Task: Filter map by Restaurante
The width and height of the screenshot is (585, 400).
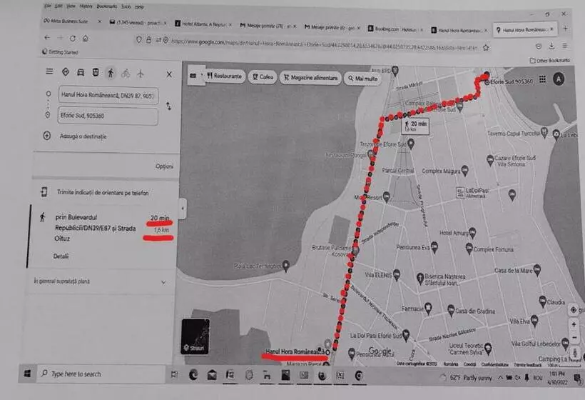Action: coord(225,76)
